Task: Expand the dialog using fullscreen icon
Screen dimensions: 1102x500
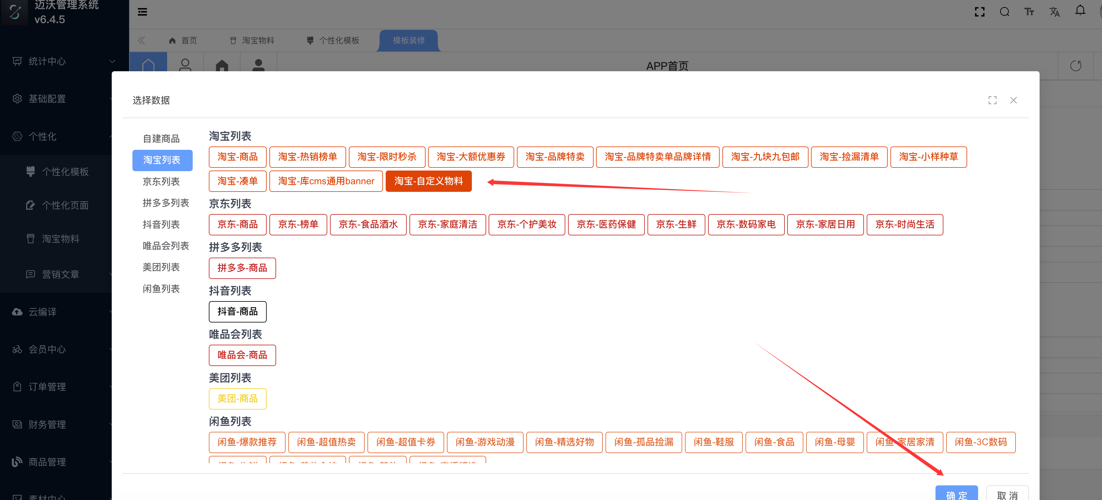Action: [992, 100]
